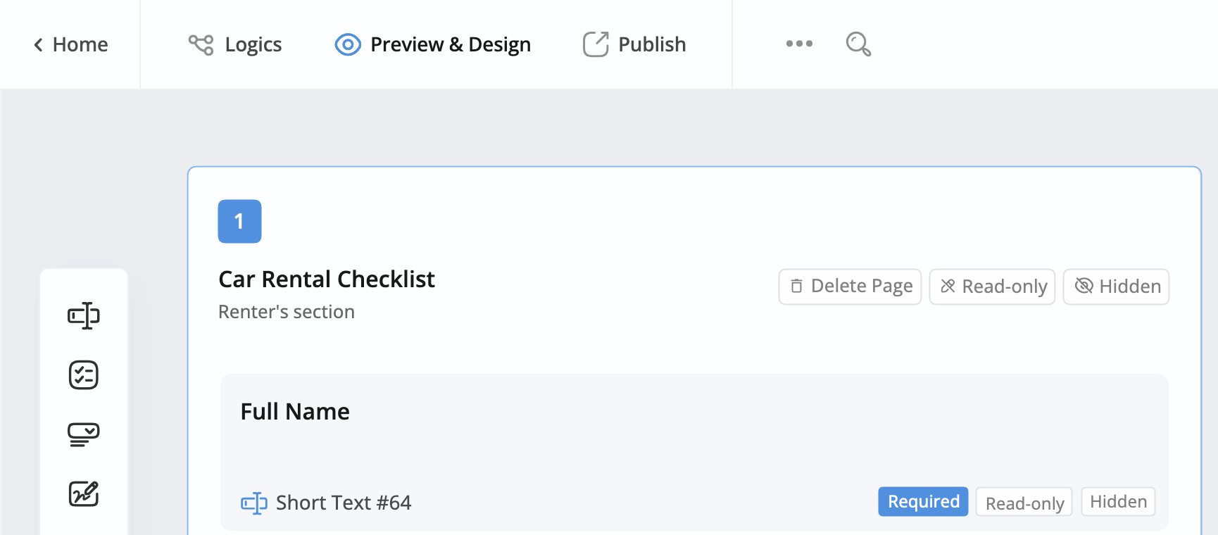The width and height of the screenshot is (1218, 535).
Task: Switch to the Logics tab
Action: coord(253,44)
